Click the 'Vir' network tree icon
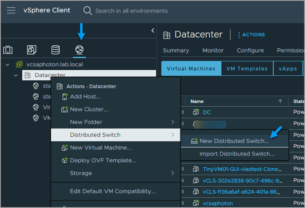This screenshot has height=208, width=305. tap(36, 107)
